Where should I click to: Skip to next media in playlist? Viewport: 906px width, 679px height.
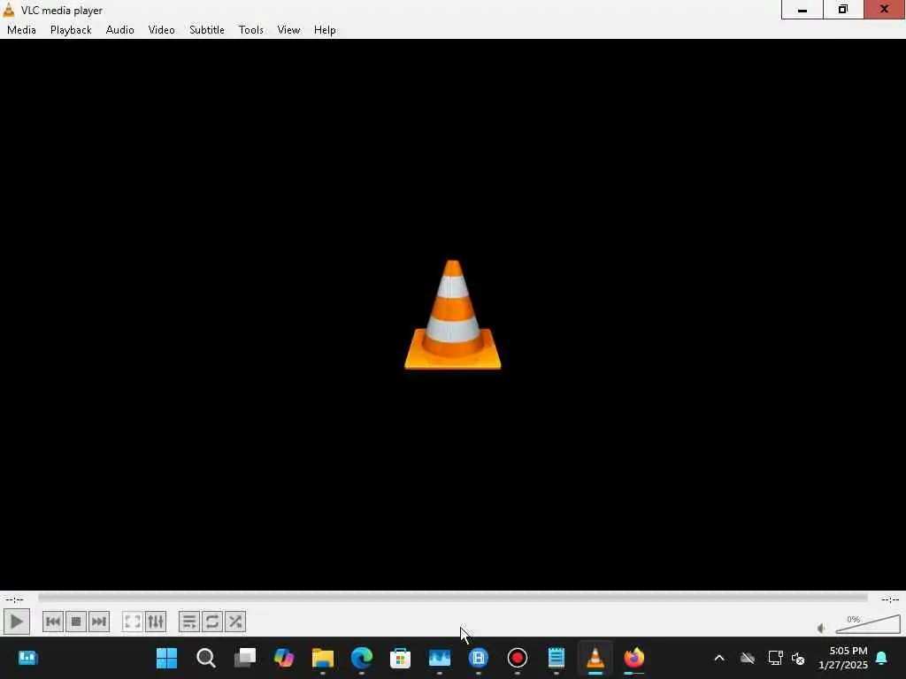pyautogui.click(x=99, y=622)
